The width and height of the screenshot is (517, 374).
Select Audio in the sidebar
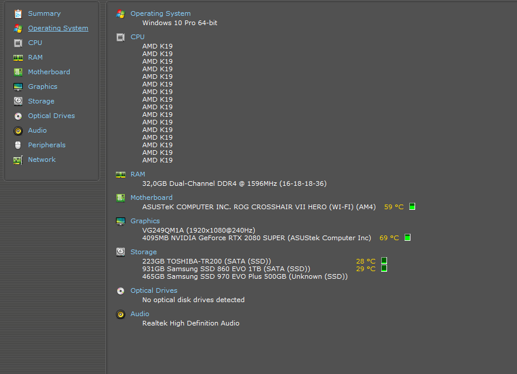tap(37, 130)
